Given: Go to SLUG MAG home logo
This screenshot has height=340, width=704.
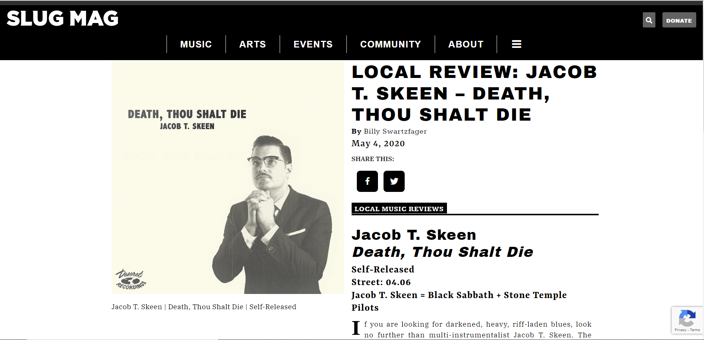Looking at the screenshot, I should pos(62,18).
